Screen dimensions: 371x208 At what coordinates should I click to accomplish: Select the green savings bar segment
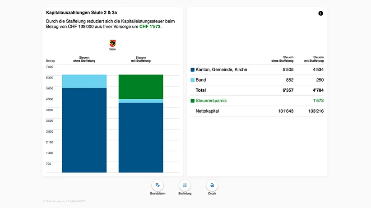pyautogui.click(x=141, y=87)
